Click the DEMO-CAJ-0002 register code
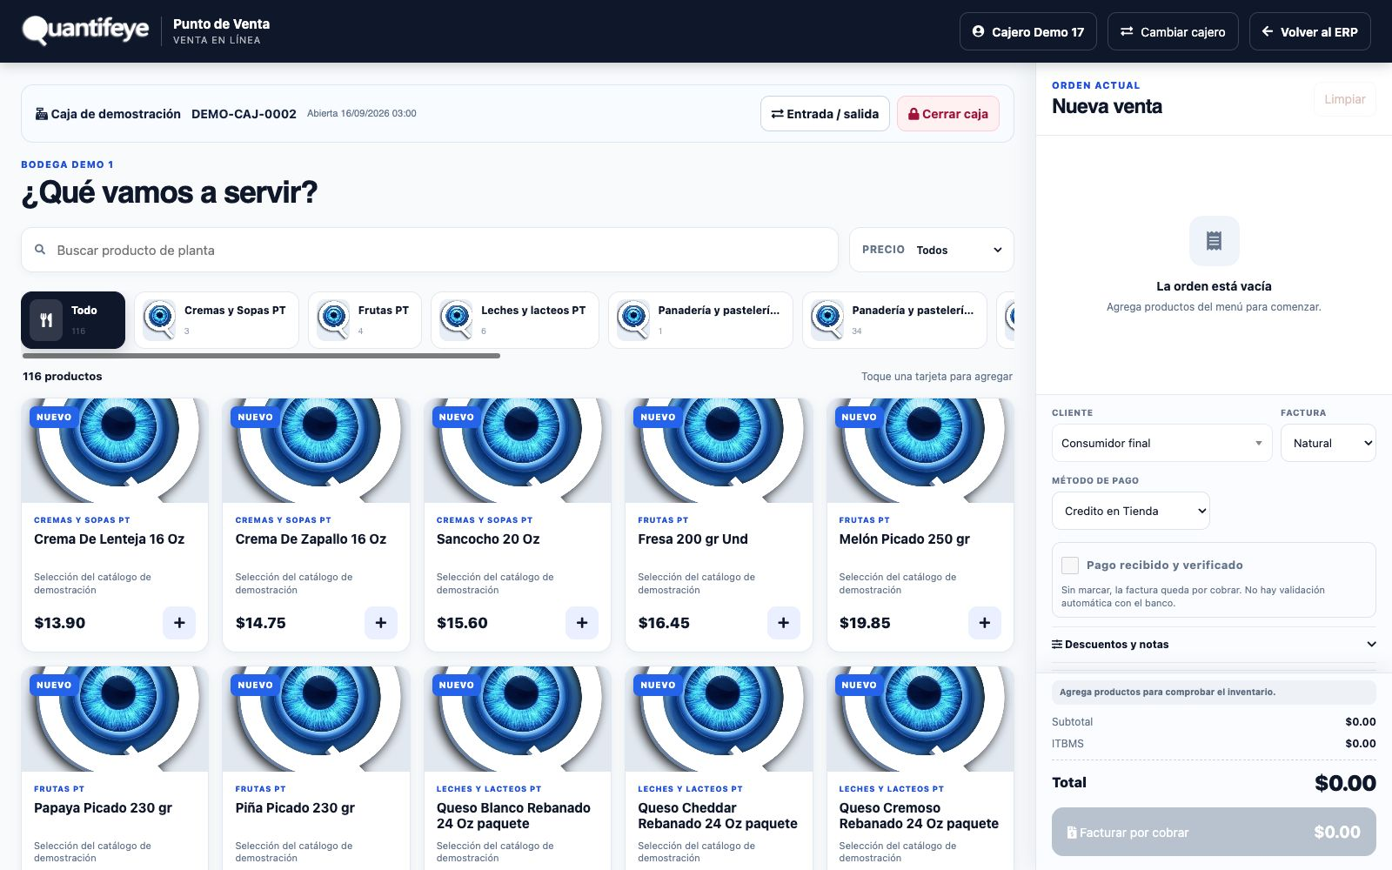This screenshot has height=870, width=1392. (244, 114)
